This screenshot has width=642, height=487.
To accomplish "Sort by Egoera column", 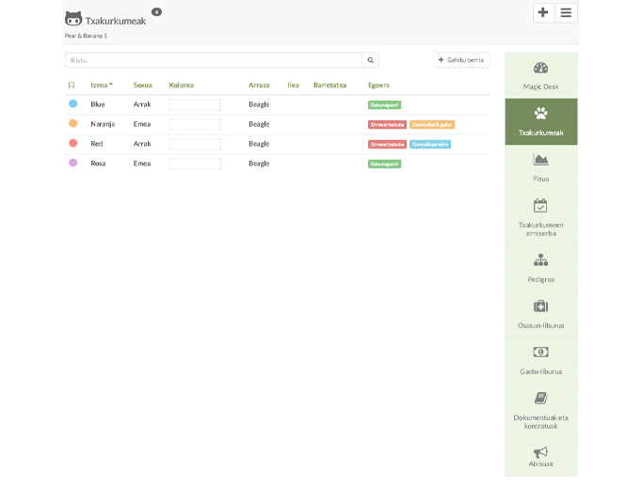I will click(x=378, y=85).
